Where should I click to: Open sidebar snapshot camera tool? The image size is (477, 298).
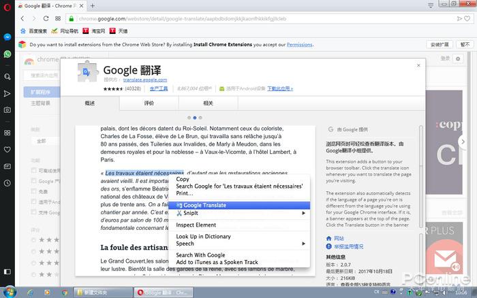(7, 110)
